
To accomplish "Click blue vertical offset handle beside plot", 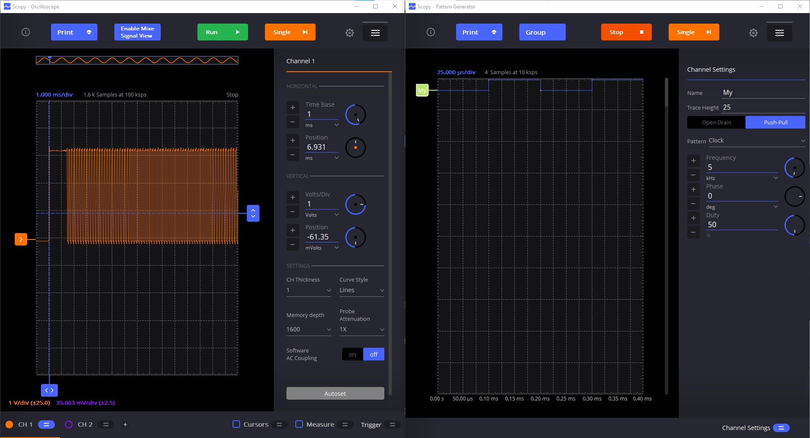I will [253, 213].
